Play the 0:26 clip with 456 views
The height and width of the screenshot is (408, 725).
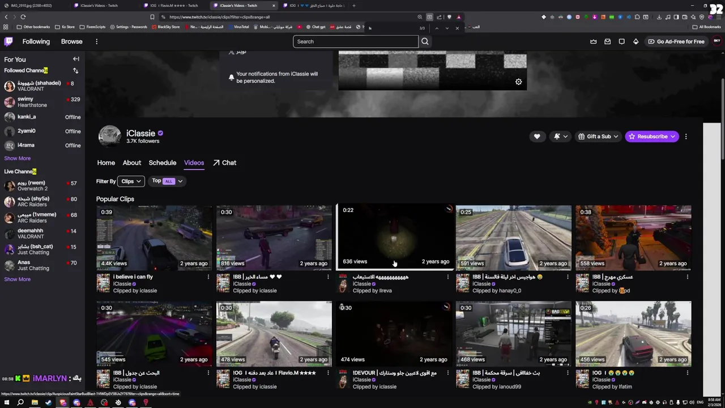coord(633,333)
